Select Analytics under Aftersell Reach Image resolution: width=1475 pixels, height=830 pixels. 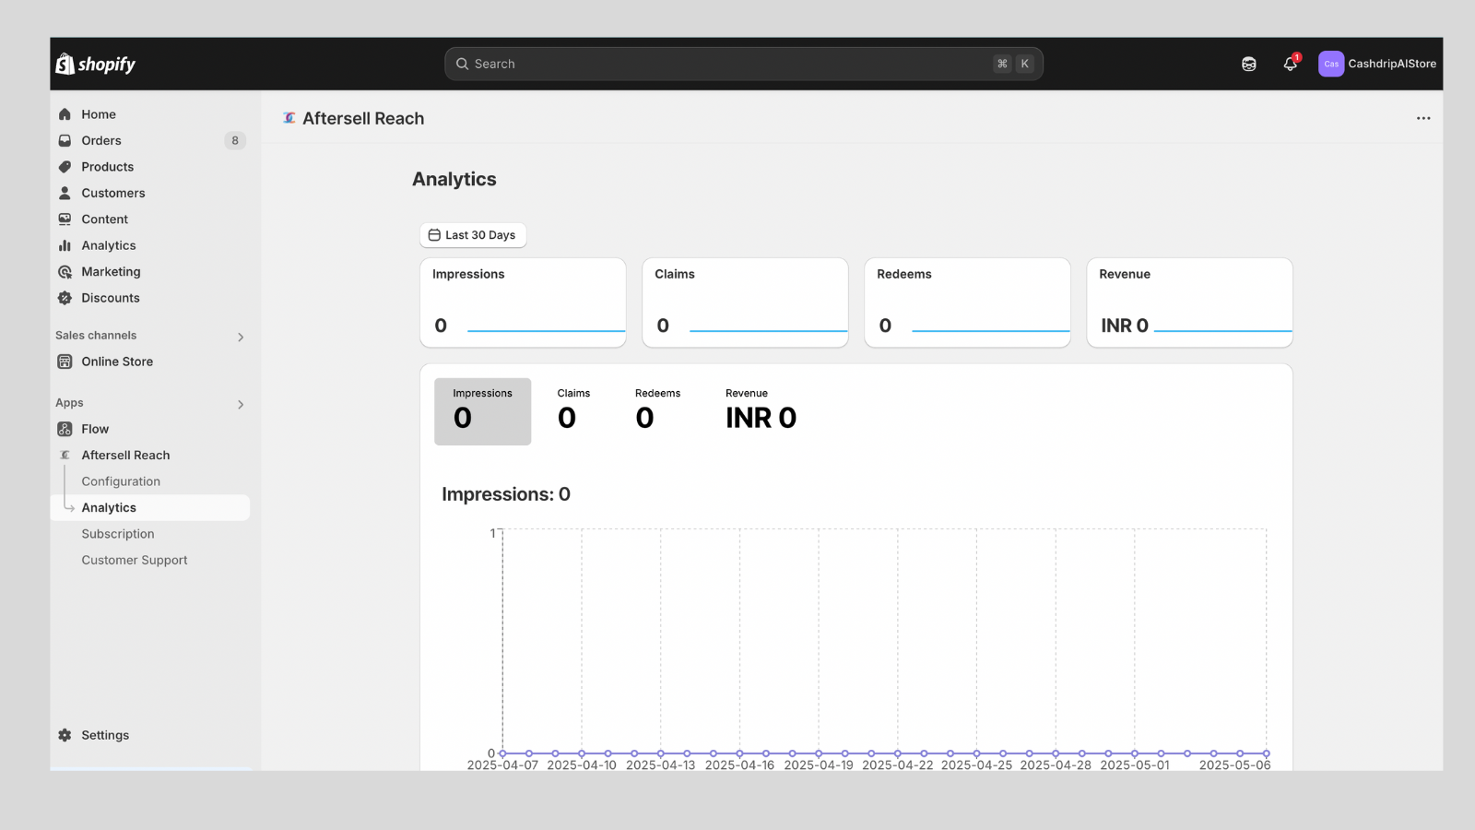(150, 508)
